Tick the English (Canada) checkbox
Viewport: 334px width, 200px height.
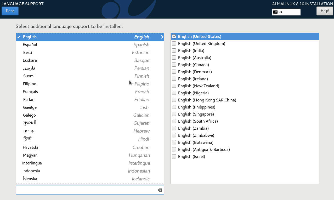pyautogui.click(x=174, y=65)
